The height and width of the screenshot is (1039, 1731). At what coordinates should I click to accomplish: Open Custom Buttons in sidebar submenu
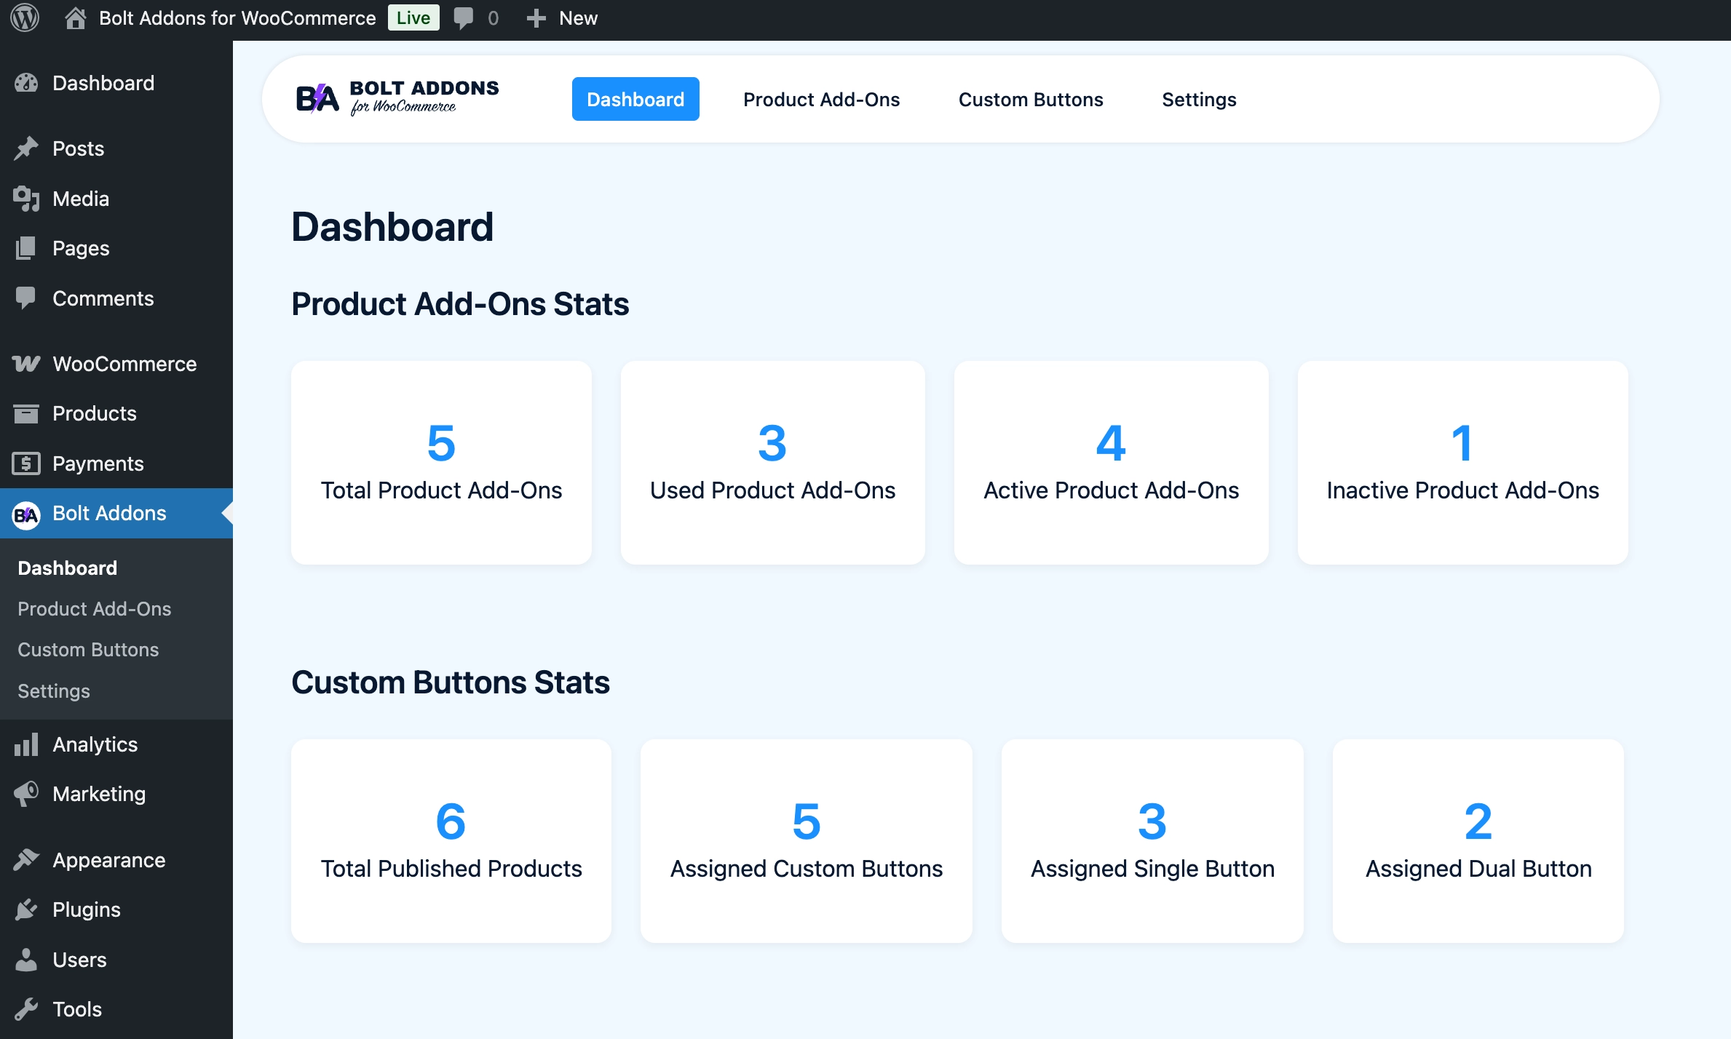88,650
